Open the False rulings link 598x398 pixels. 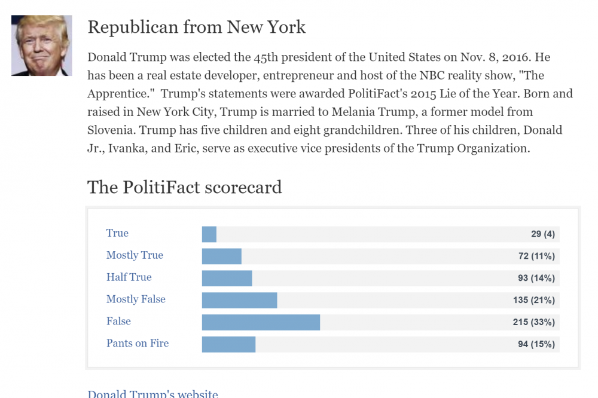point(118,322)
